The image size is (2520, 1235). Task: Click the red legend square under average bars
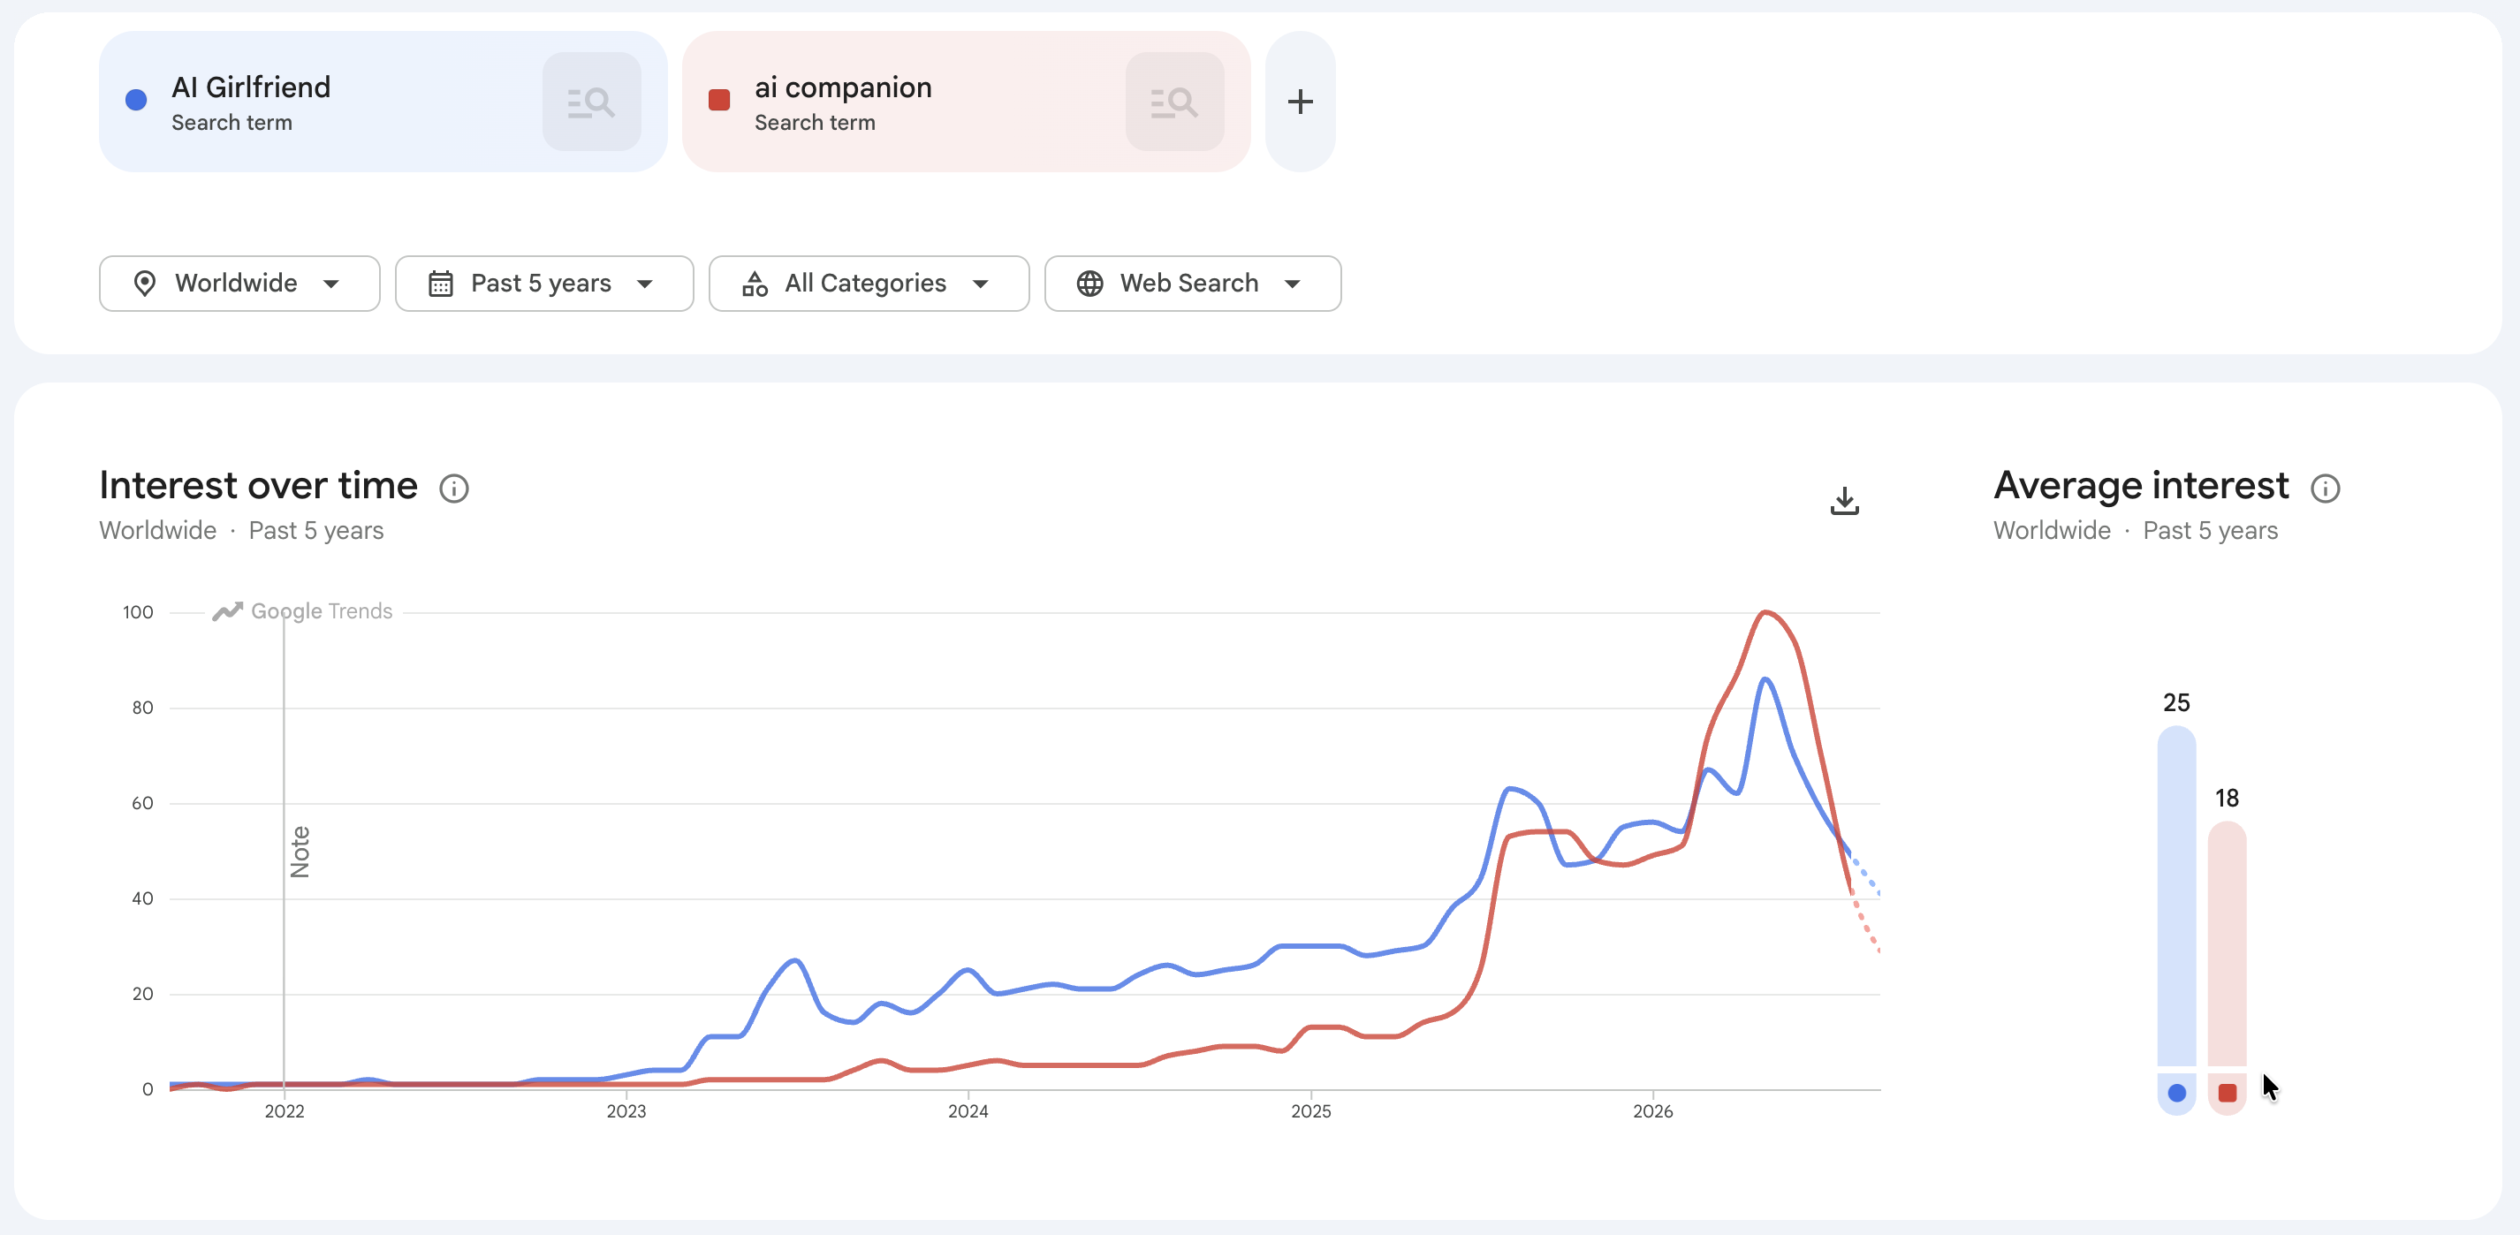2227,1094
